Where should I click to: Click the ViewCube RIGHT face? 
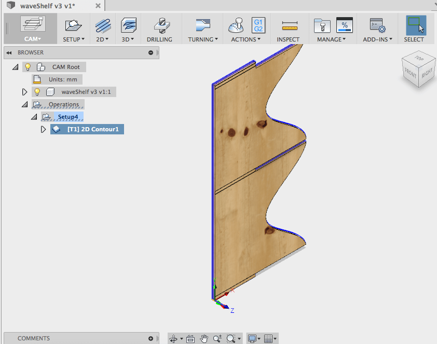pyautogui.click(x=427, y=73)
